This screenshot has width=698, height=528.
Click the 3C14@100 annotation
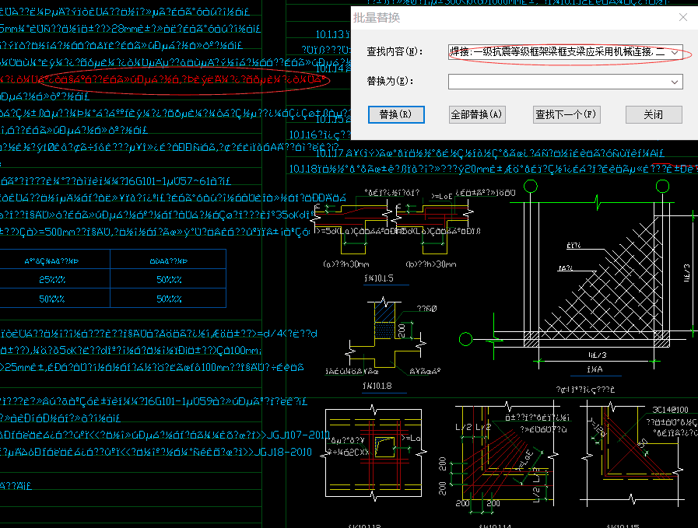(670, 410)
